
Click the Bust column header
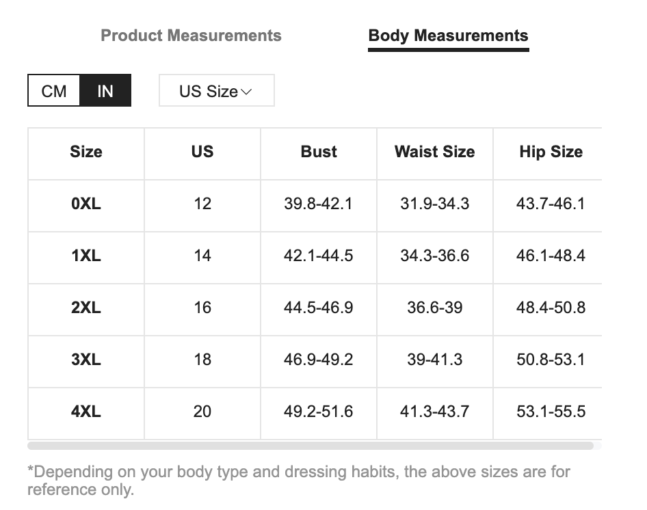319,152
